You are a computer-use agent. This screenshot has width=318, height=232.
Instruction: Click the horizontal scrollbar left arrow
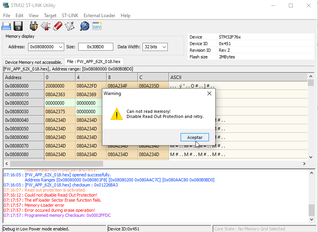click(7, 163)
